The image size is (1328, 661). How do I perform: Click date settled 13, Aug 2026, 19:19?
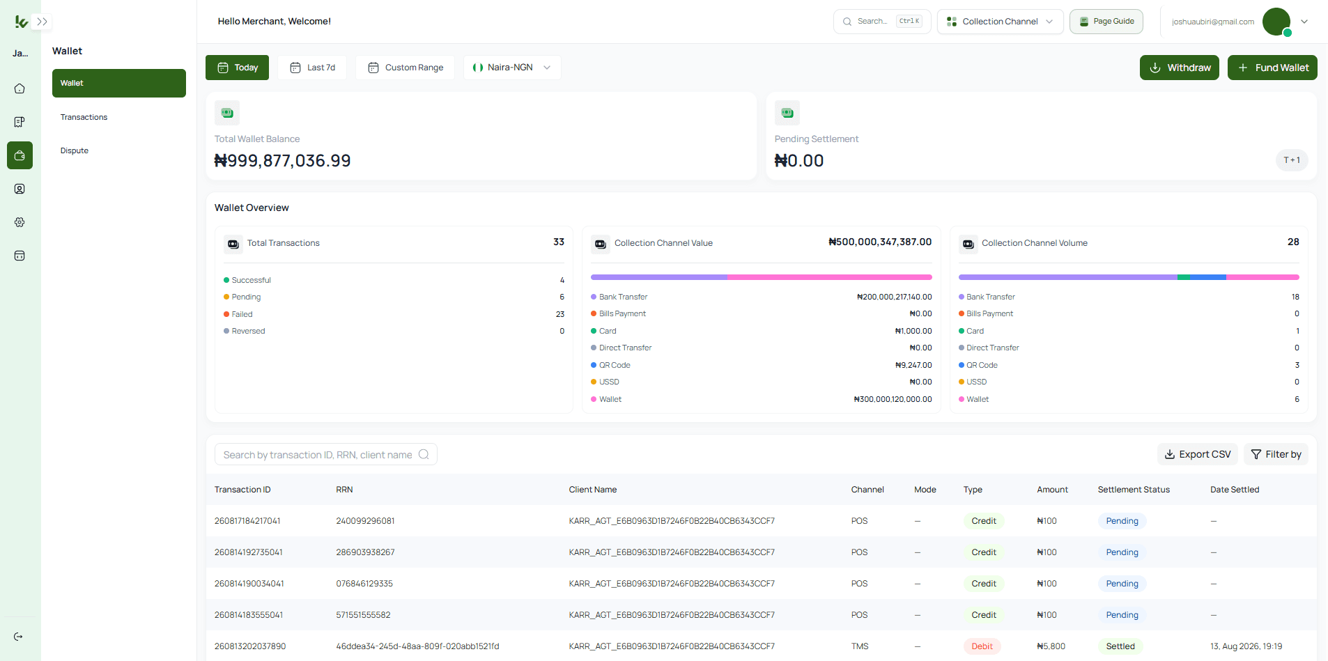pos(1246,646)
